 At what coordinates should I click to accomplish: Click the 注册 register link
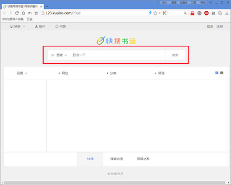click(x=220, y=26)
